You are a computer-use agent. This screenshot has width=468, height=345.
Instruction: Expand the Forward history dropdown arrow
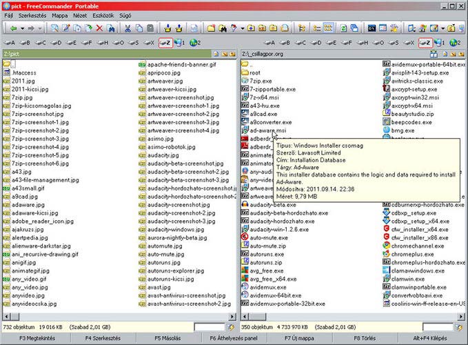click(x=43, y=28)
